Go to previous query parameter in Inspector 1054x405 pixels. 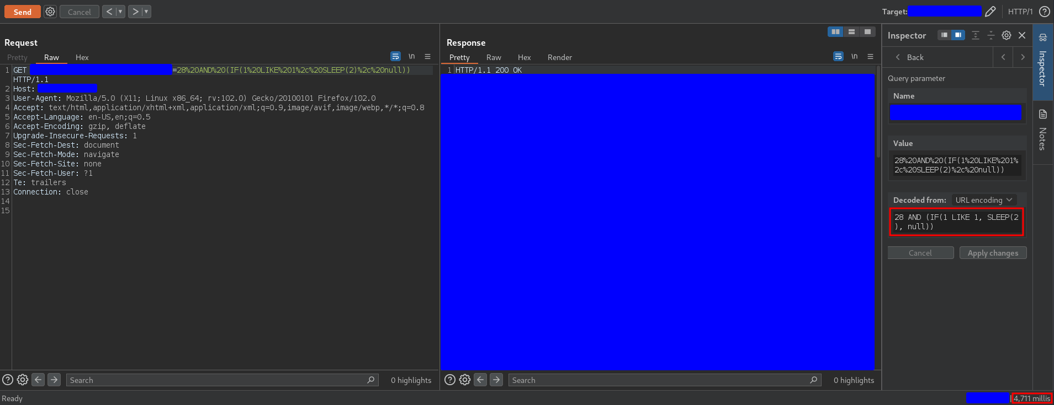(x=1003, y=57)
